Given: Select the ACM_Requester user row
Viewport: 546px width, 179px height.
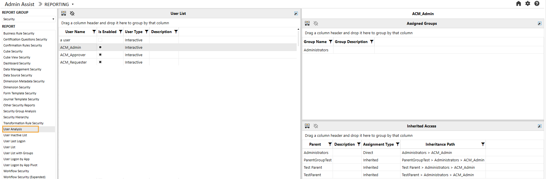Looking at the screenshot, I should point(178,62).
